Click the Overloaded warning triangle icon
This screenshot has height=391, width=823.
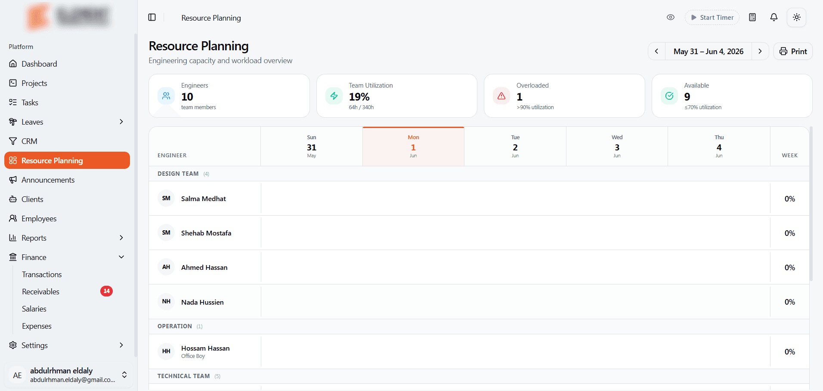click(501, 96)
